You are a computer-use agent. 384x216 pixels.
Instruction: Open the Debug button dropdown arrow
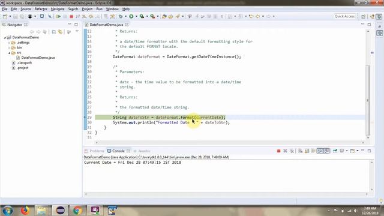[x=125, y=16]
